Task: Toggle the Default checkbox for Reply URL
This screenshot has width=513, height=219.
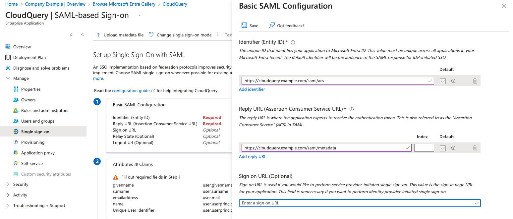Action: coord(443,148)
